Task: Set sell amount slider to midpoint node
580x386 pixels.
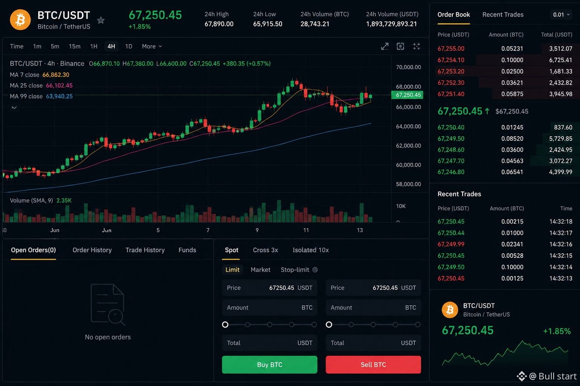Action: 373,325
